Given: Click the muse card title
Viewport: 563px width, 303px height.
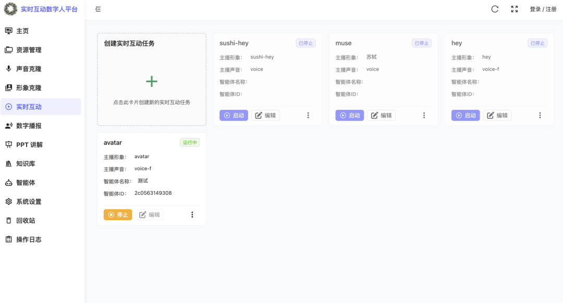Looking at the screenshot, I should (x=344, y=43).
